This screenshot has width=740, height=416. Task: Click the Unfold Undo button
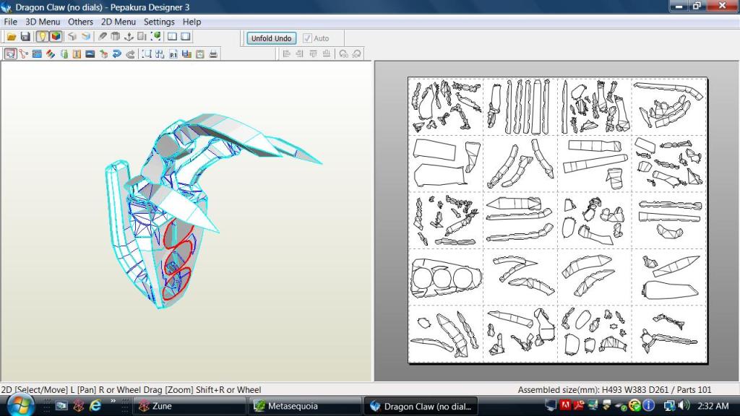coord(272,38)
